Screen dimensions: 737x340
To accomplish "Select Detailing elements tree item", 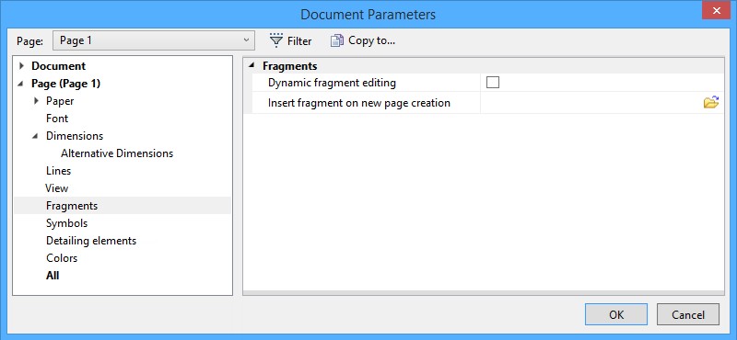I will click(x=91, y=241).
